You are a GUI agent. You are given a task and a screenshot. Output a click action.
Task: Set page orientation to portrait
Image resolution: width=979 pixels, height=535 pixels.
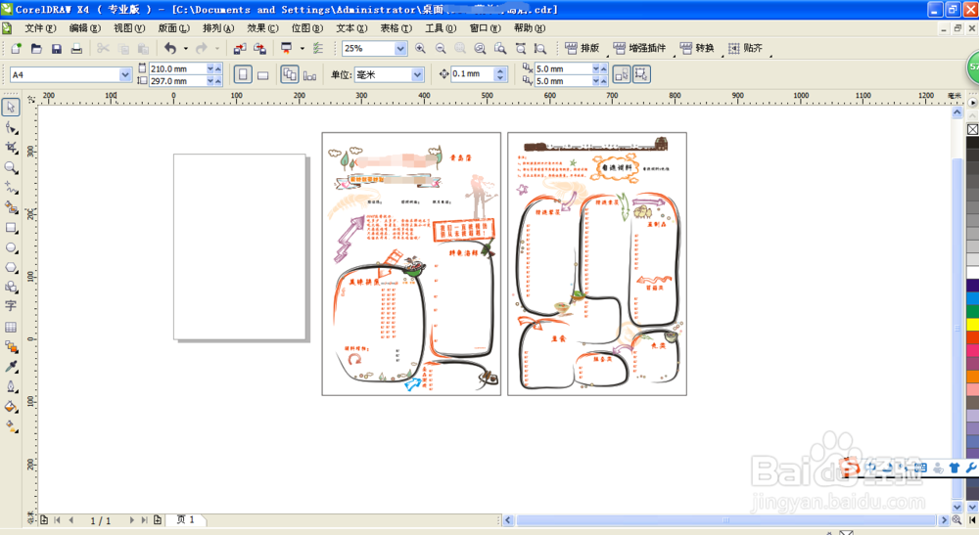243,75
